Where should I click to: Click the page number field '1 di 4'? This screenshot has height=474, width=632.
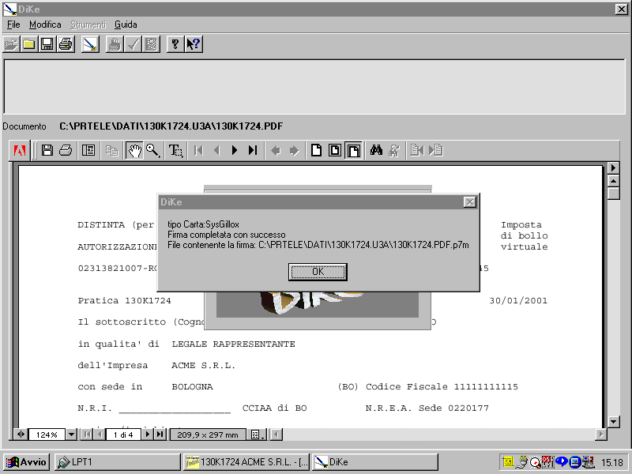coord(123,434)
